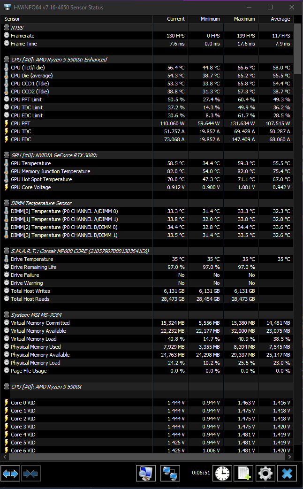Select the CPU TDC row

(x=147, y=131)
